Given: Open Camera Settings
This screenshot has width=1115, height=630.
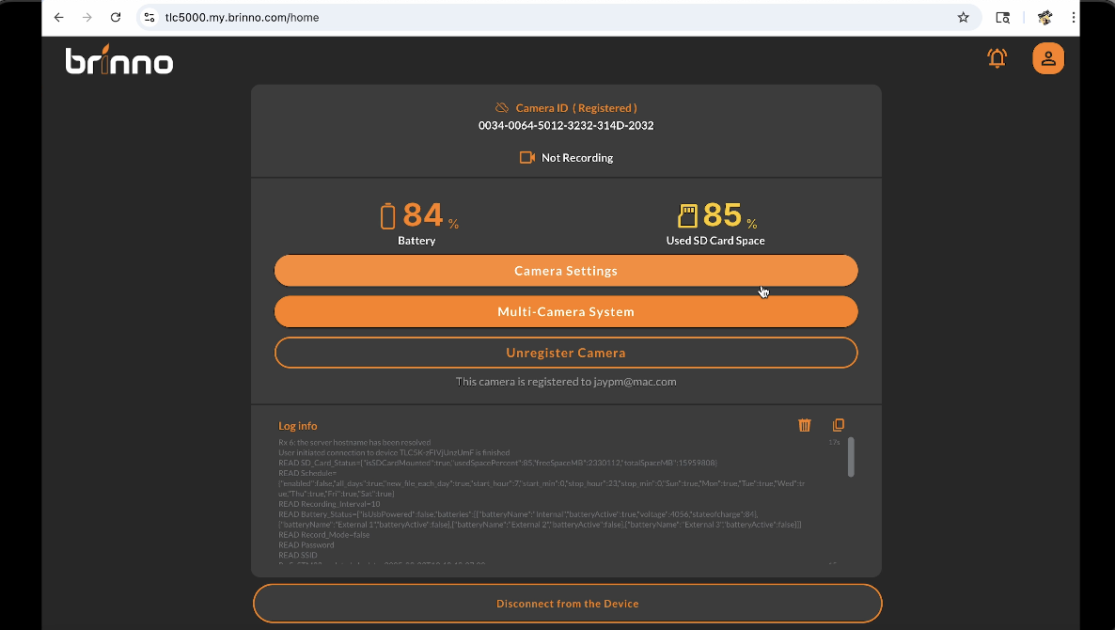Looking at the screenshot, I should click(566, 271).
